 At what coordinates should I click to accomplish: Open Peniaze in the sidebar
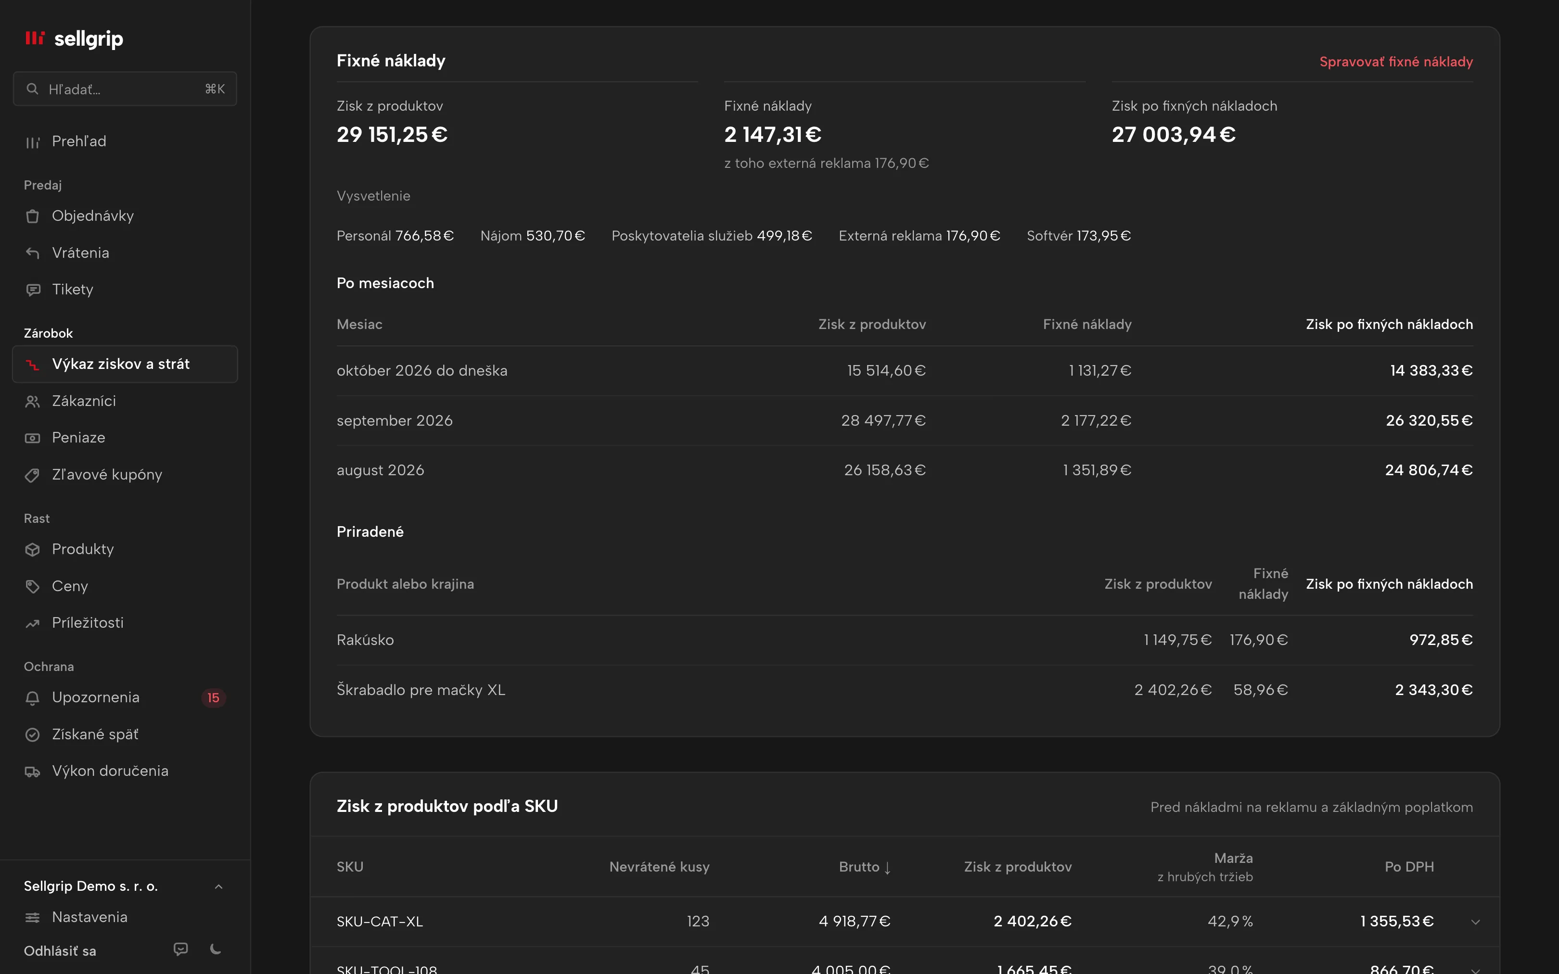pyautogui.click(x=124, y=438)
